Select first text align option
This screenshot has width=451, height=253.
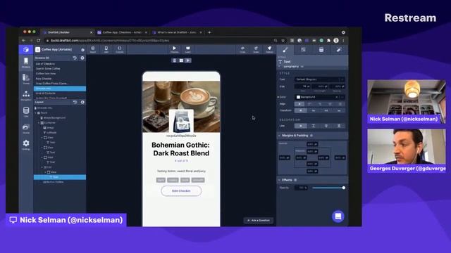299,104
